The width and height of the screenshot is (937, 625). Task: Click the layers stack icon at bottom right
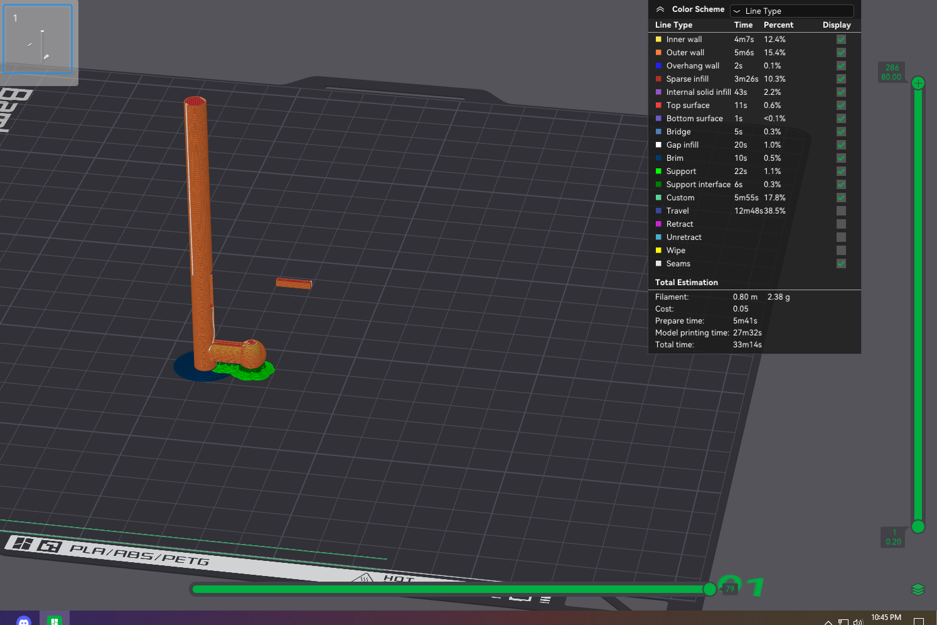(918, 589)
